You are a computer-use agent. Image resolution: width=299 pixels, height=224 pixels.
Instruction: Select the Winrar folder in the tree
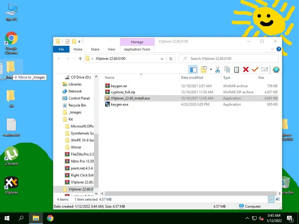click(x=73, y=147)
